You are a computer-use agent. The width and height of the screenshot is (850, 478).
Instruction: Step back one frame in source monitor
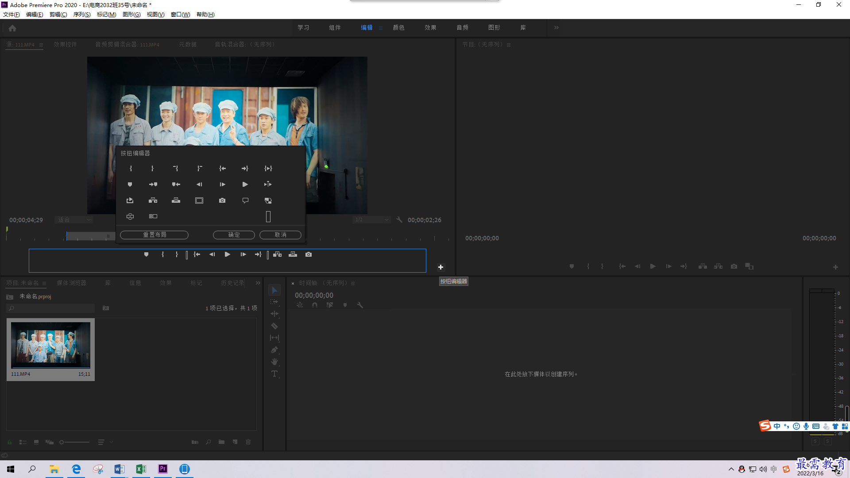pyautogui.click(x=212, y=254)
